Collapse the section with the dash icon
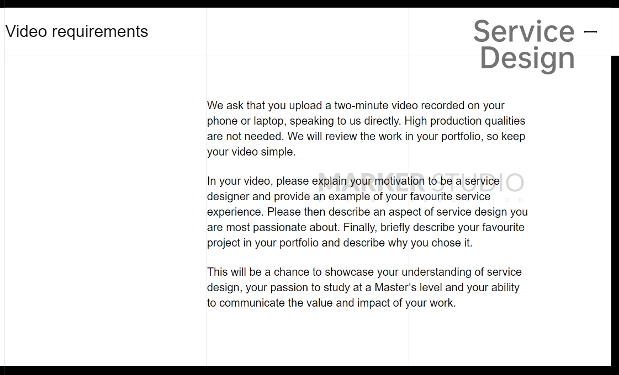Image resolution: width=619 pixels, height=375 pixels. tap(590, 31)
